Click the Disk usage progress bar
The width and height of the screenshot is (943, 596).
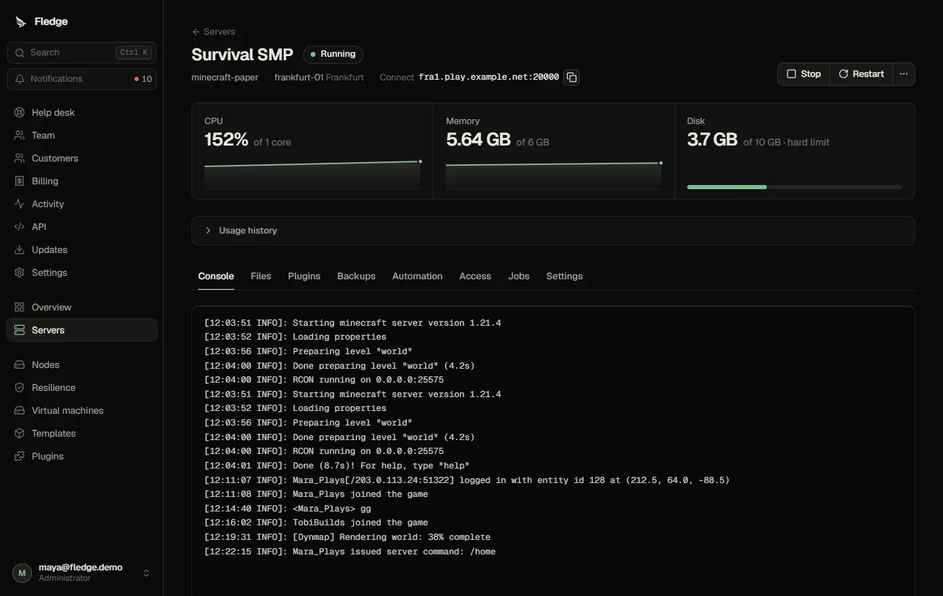click(x=795, y=187)
